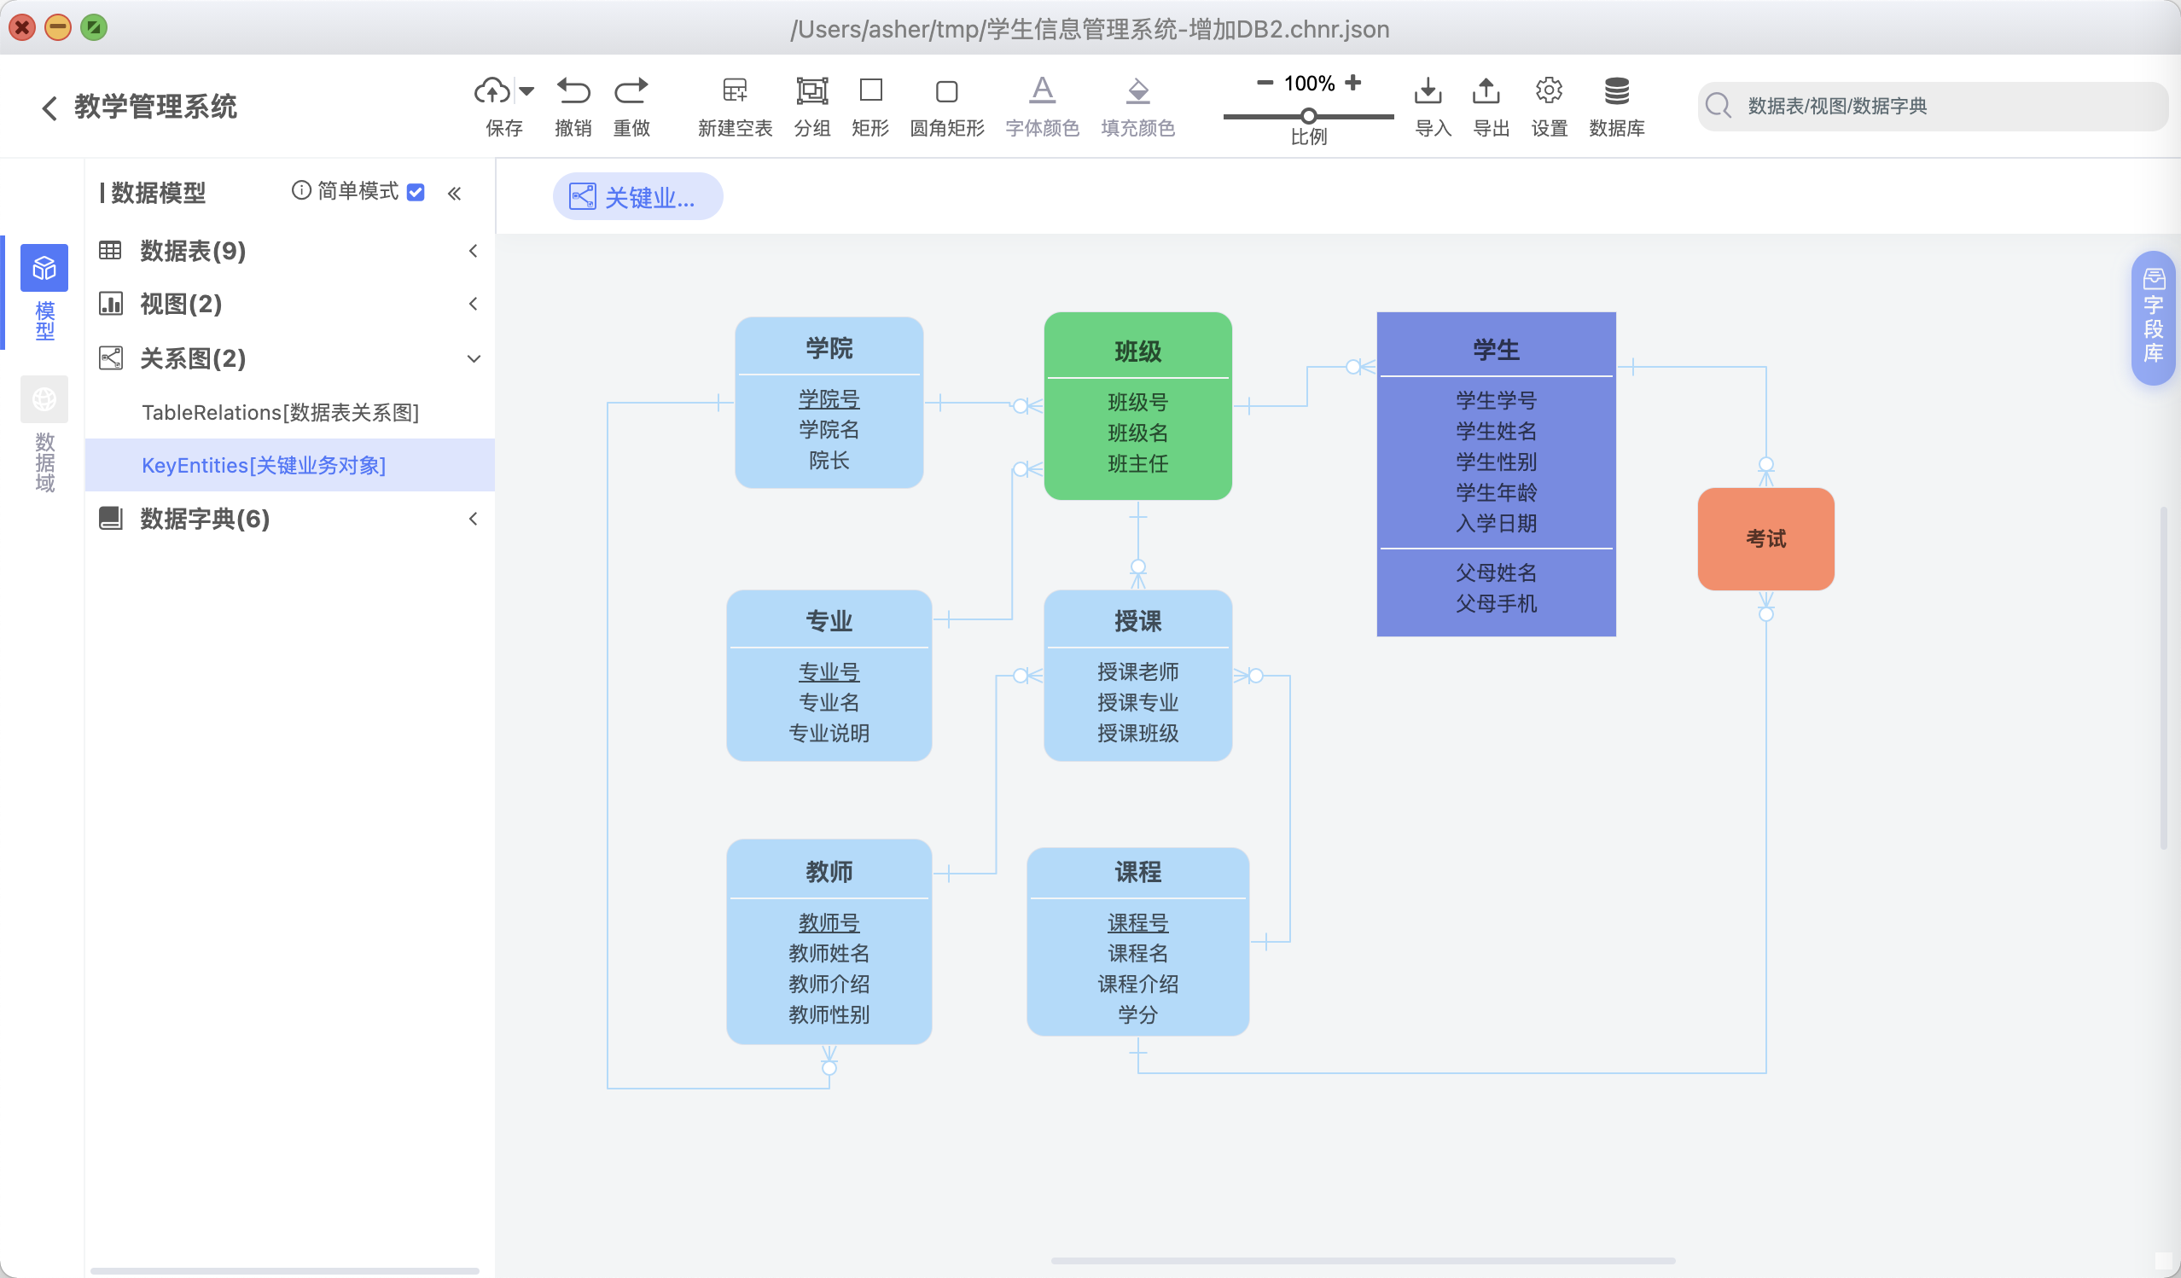Select the purple 学生 entity header
2181x1278 pixels.
pyautogui.click(x=1496, y=349)
